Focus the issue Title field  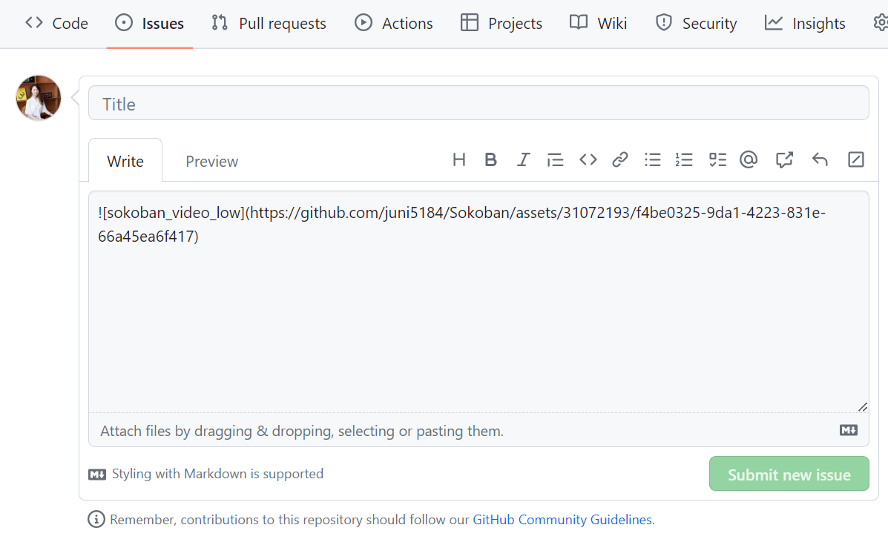tap(478, 103)
